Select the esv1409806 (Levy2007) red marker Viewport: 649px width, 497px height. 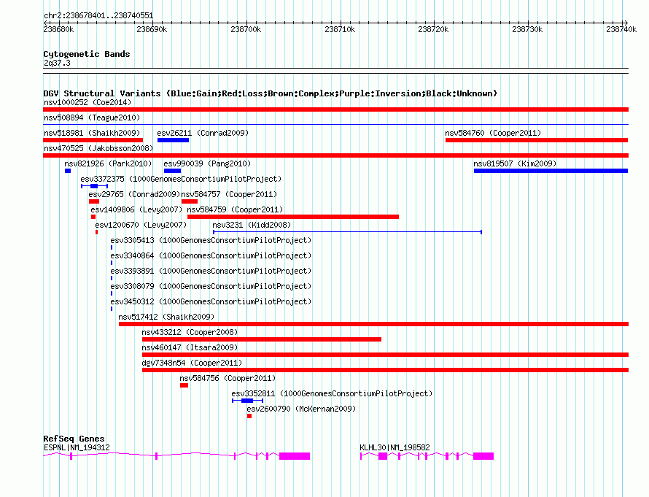coord(93,217)
